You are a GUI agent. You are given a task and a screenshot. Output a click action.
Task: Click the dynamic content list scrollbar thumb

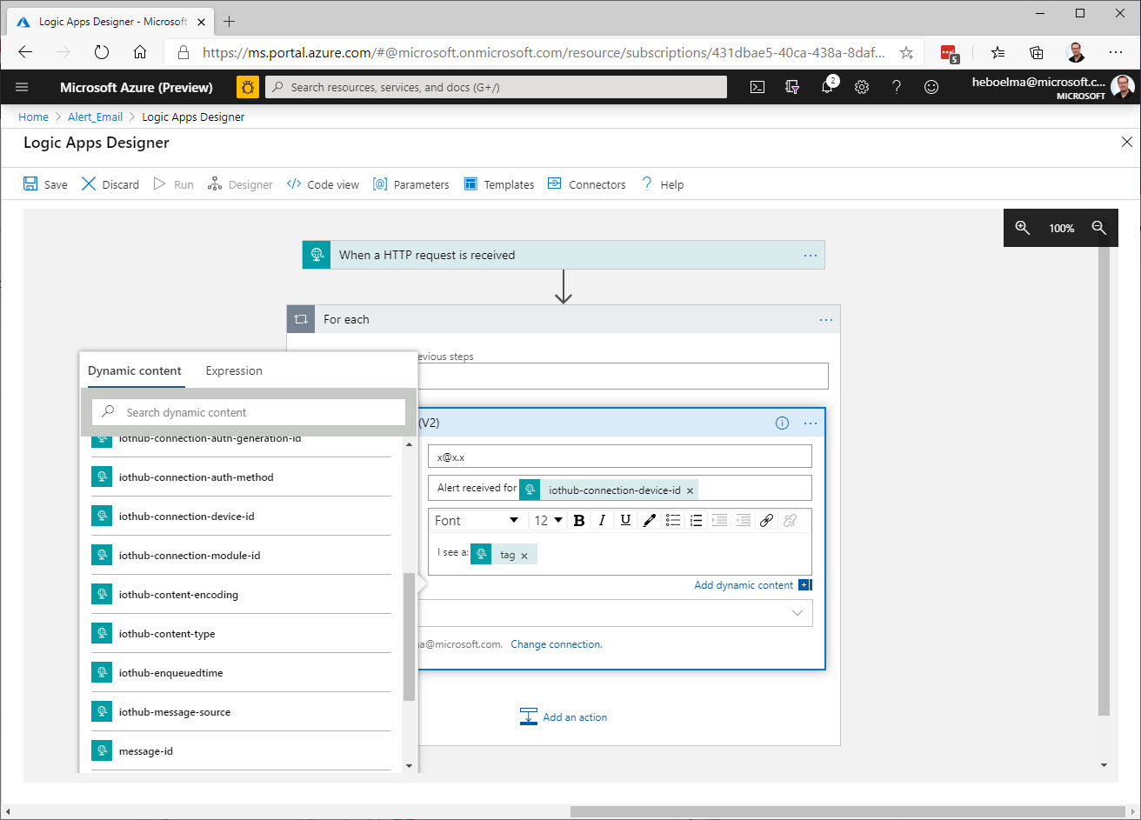pyautogui.click(x=409, y=637)
